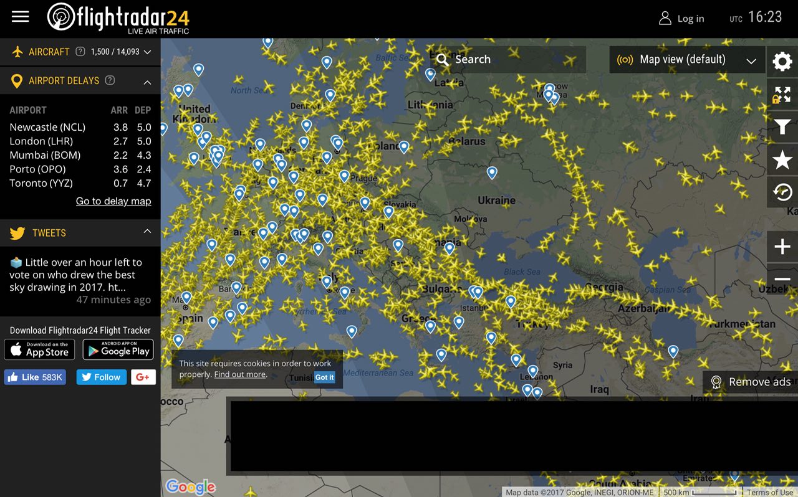Viewport: 798px width, 497px height.
Task: Click Log in
Action: click(x=691, y=19)
